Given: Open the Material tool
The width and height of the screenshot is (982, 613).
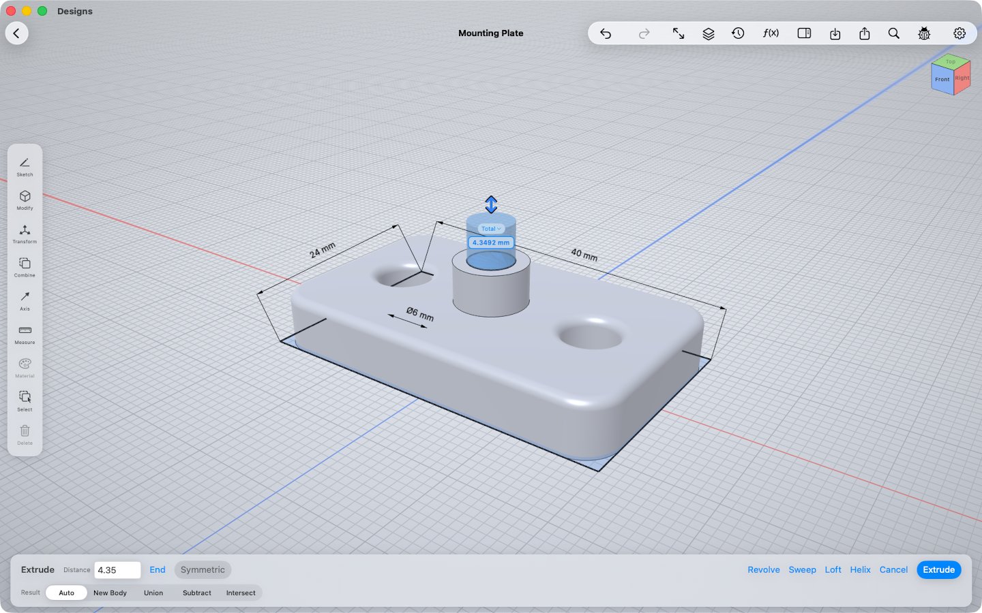Looking at the screenshot, I should 25,368.
